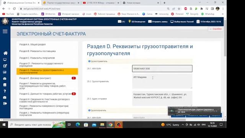Click the red ad blocker extension icon

(x=186, y=9)
